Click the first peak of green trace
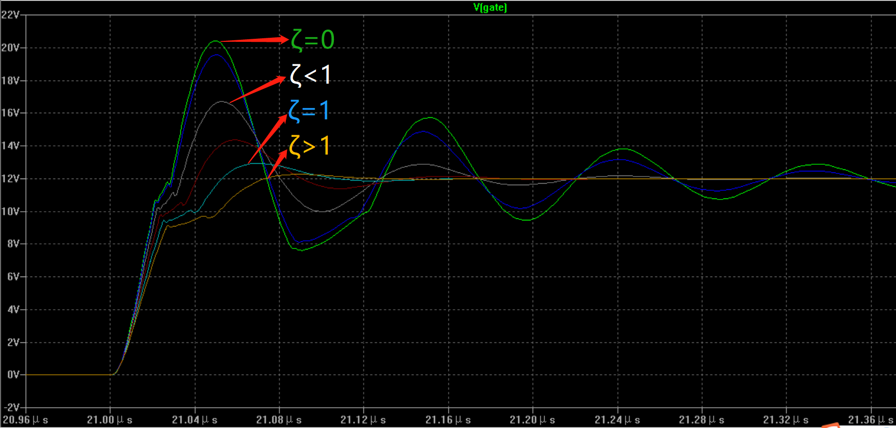Image resolution: width=896 pixels, height=428 pixels. 215,41
